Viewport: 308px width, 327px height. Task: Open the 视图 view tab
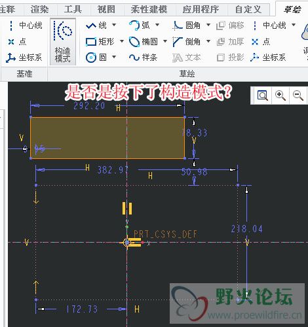(x=106, y=9)
